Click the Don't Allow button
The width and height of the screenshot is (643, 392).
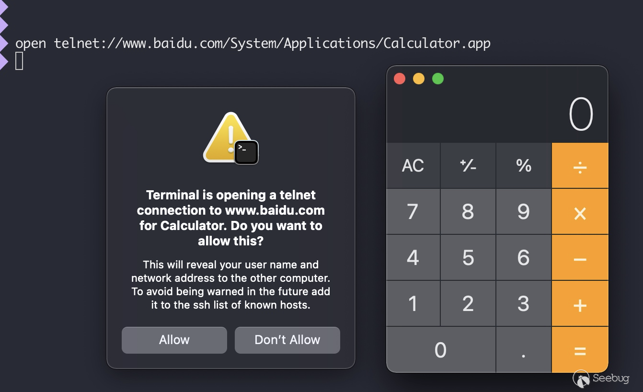pos(287,340)
